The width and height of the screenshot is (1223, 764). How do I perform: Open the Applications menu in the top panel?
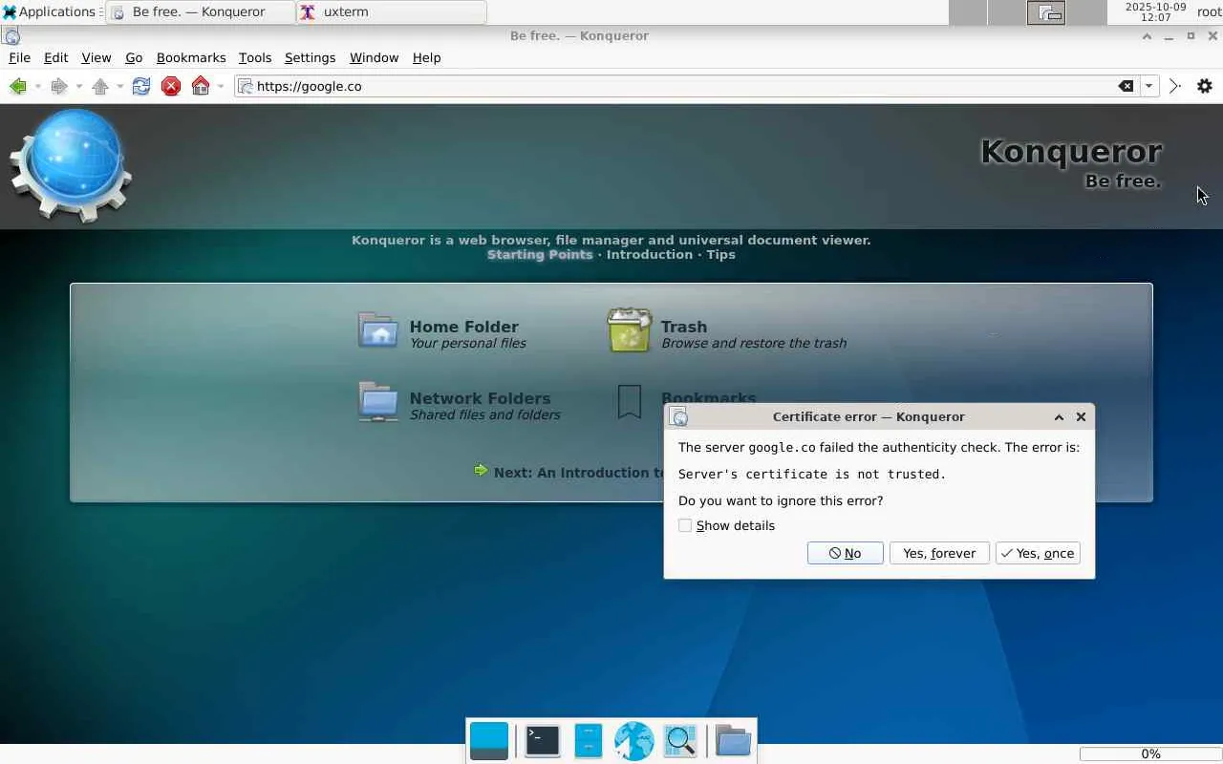(x=51, y=12)
